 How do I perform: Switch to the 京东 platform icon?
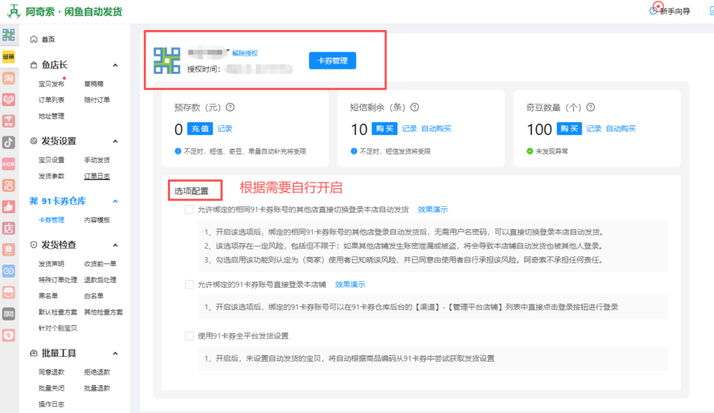pos(8,120)
